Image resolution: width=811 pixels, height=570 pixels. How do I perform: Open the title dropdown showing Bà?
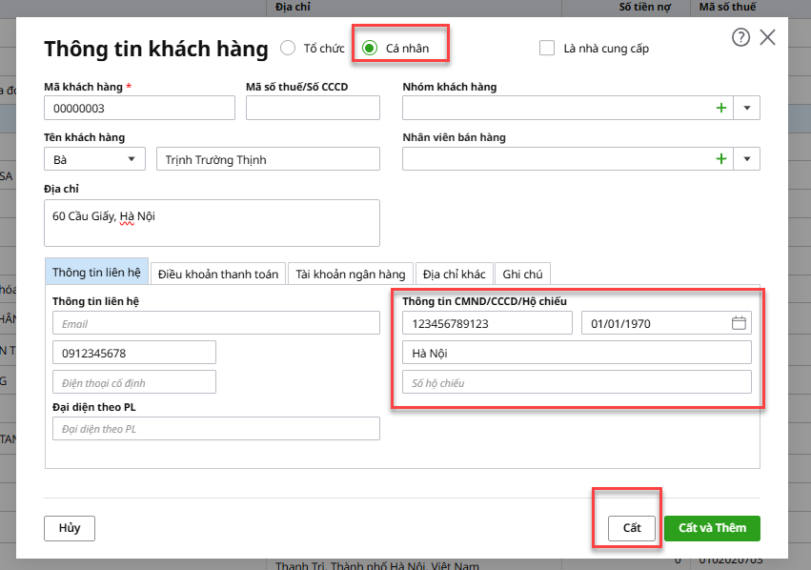(94, 159)
